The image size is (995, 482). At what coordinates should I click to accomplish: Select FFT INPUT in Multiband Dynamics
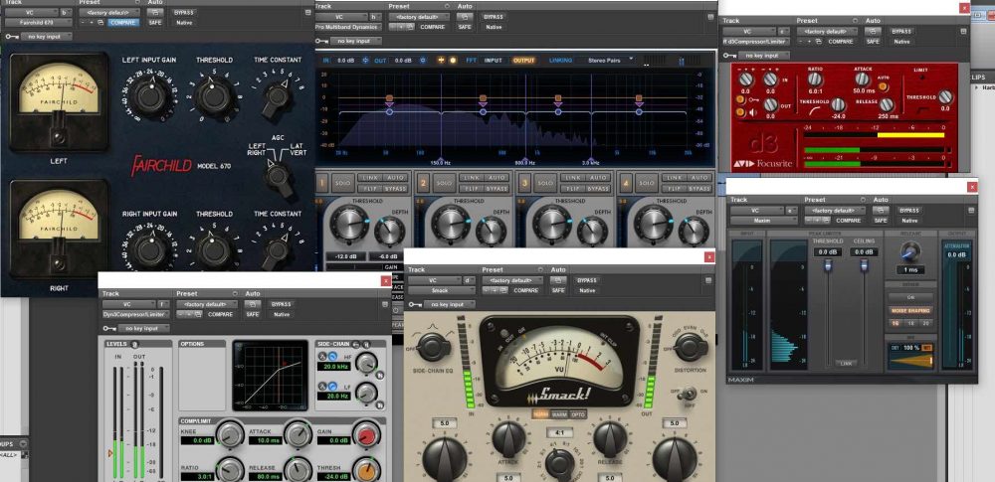tap(494, 61)
